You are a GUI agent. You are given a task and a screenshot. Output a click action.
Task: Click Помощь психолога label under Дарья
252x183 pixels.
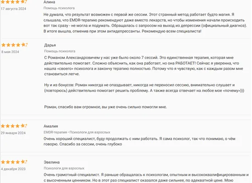(x=60, y=51)
